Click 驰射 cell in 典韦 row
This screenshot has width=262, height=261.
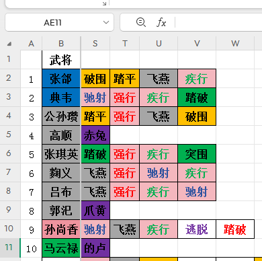pos(95,98)
